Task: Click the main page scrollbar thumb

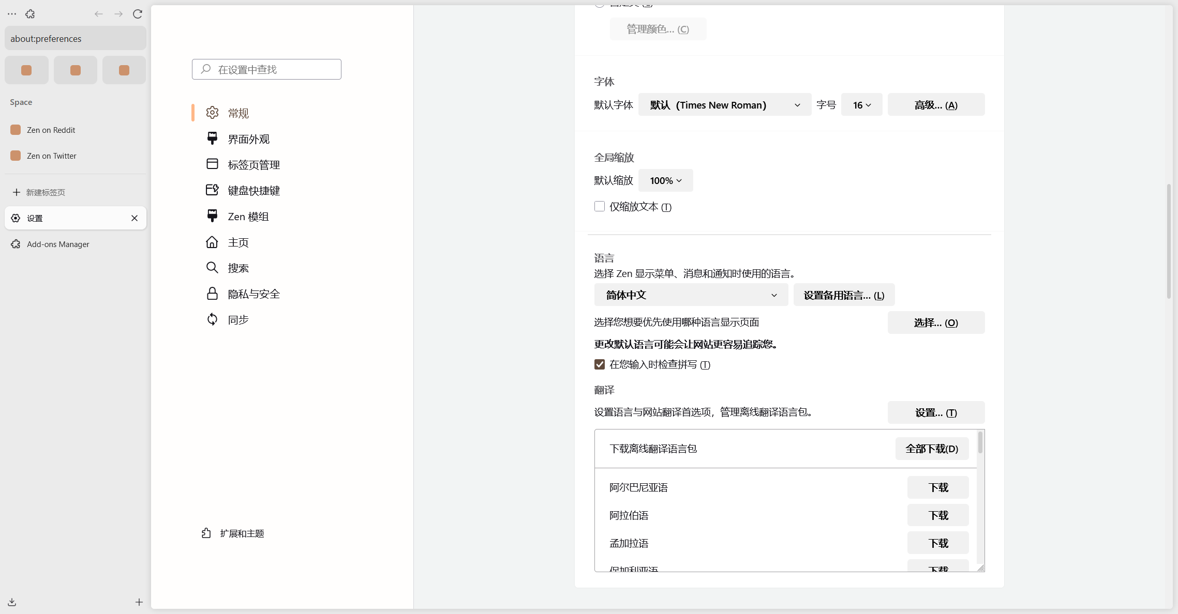Action: 1169,241
